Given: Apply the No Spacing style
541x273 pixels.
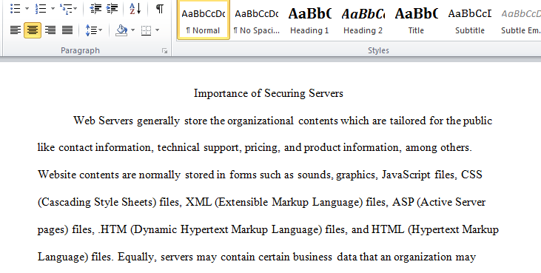Looking at the screenshot, I should pyautogui.click(x=256, y=20).
